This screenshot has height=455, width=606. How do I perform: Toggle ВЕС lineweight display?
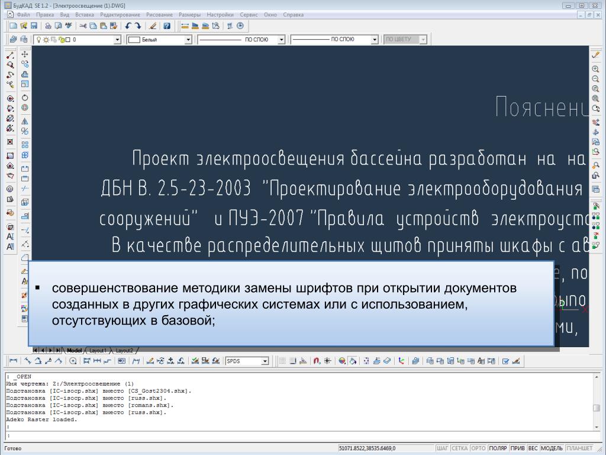(533, 448)
